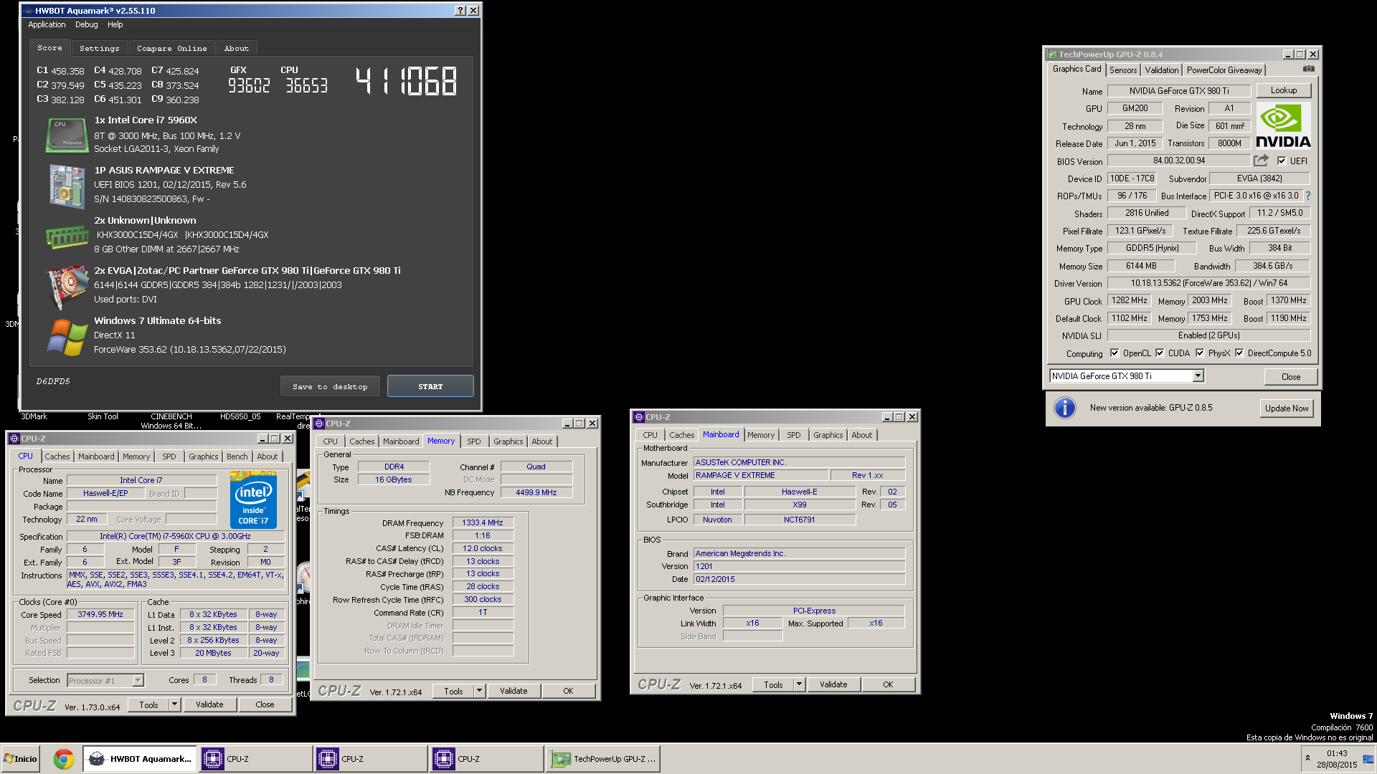The width and height of the screenshot is (1377, 774).
Task: Click the Aquamark title bar app icon
Action: pos(29,11)
